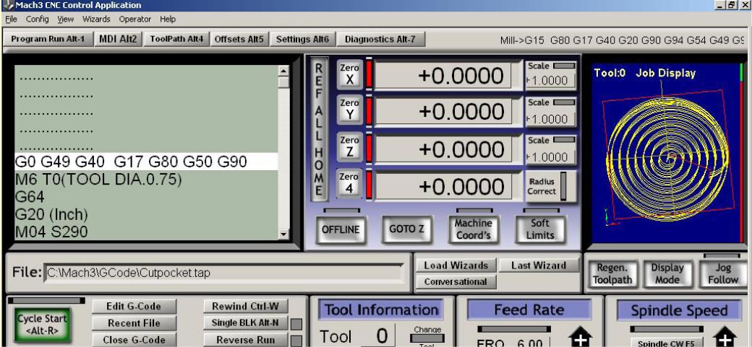Switch to ToolPath Alt4 screen
This screenshot has width=752, height=347.
[176, 39]
